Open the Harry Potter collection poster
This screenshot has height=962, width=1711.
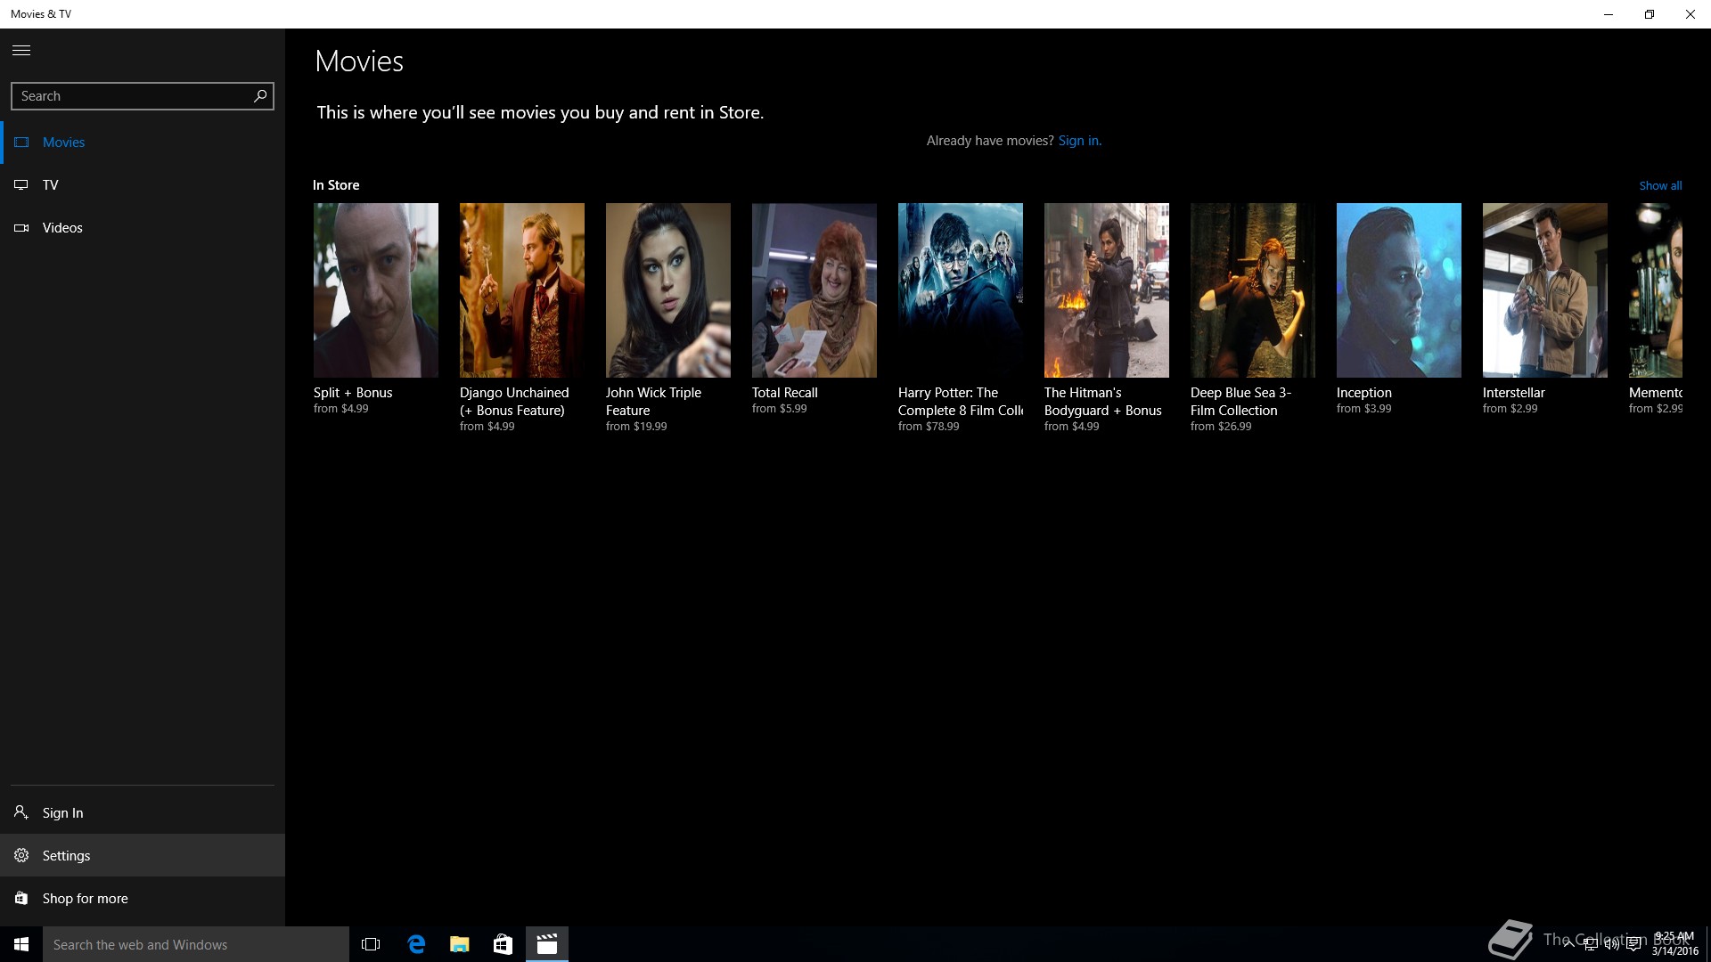click(x=961, y=290)
